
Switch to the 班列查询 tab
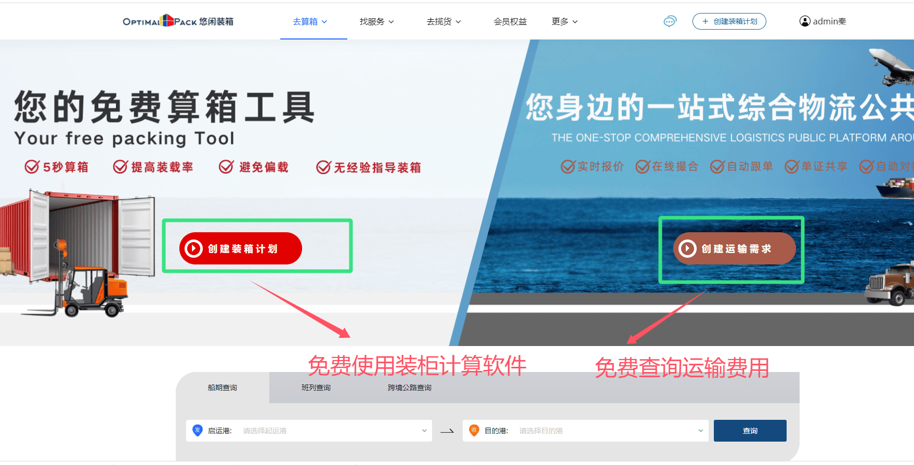(x=316, y=388)
